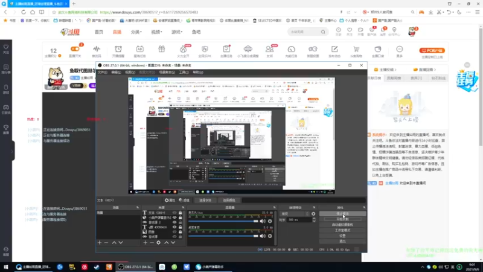Toggle visibility of 小葫芦弹幕显示 source

(x=174, y=218)
